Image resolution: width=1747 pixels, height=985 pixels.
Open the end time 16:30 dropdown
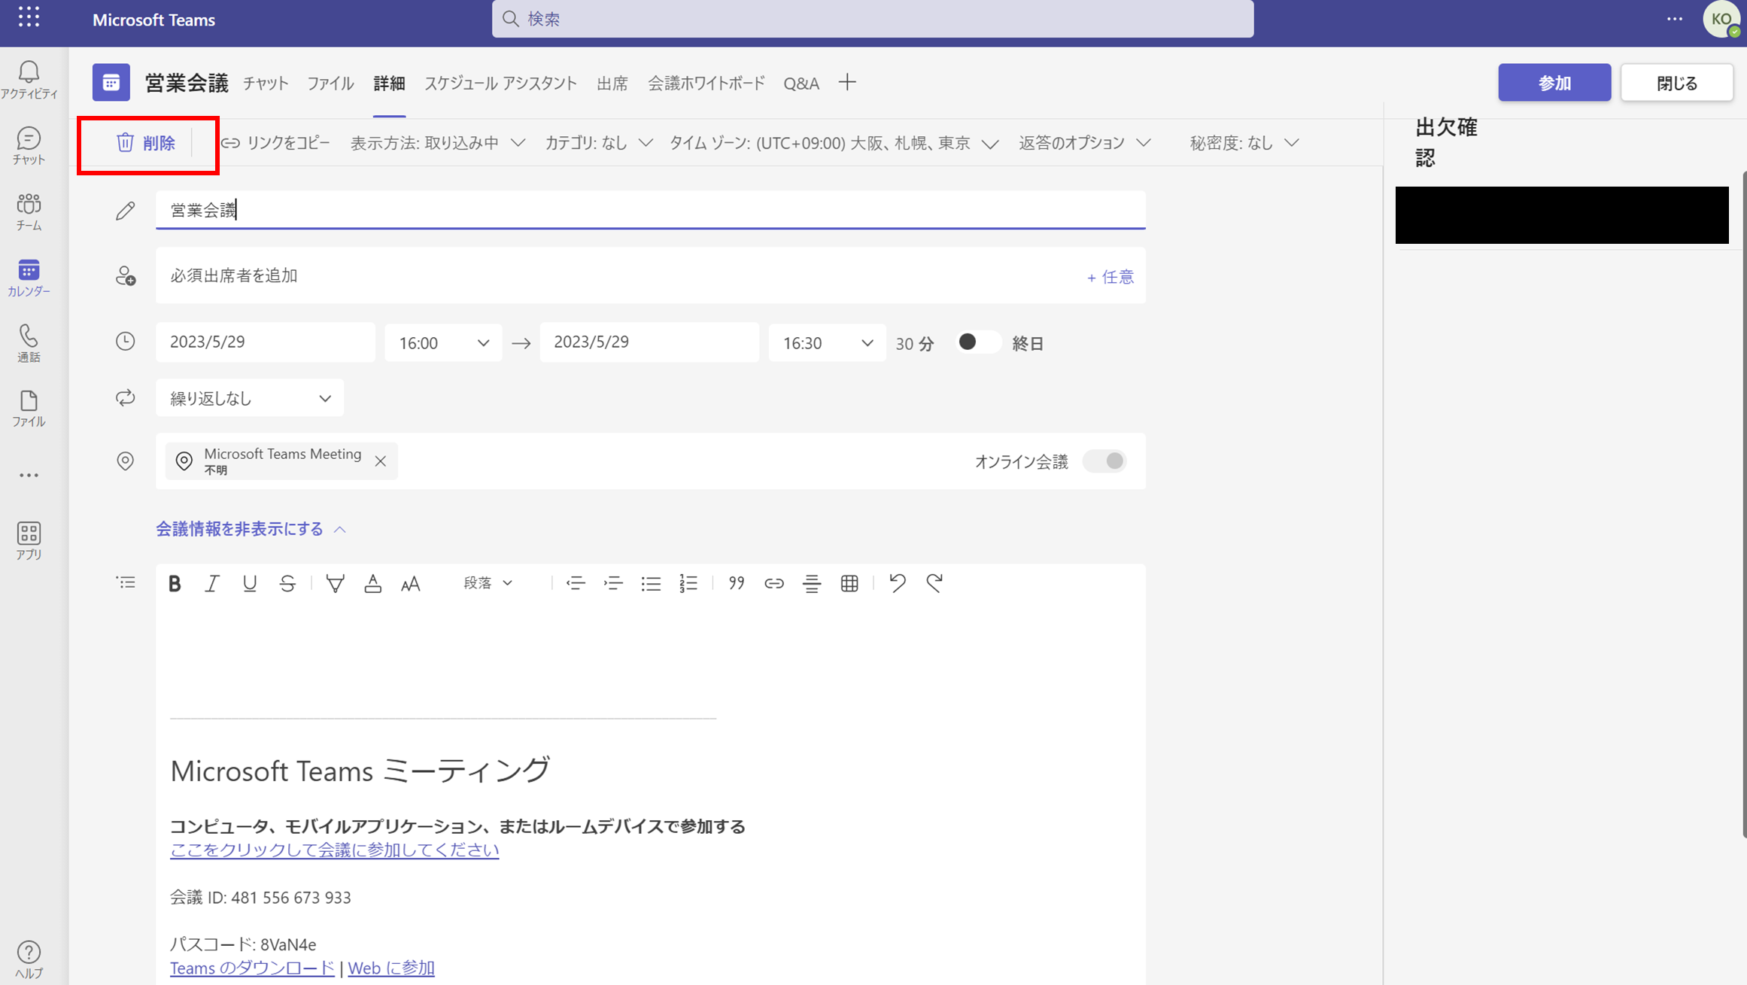point(827,342)
